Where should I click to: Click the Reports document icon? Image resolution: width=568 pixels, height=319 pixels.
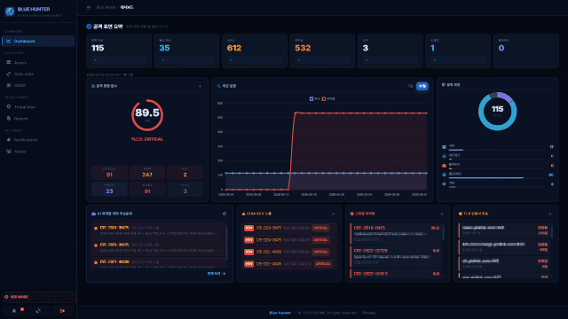8,118
